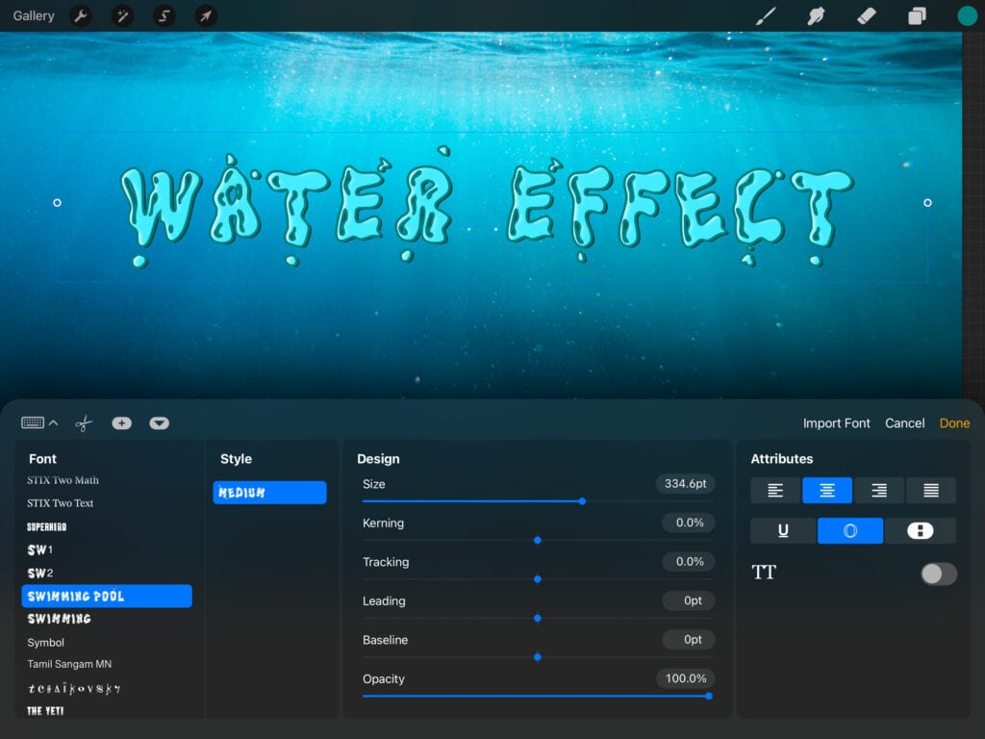The width and height of the screenshot is (985, 739).
Task: Select the Medium font style
Action: tap(269, 493)
